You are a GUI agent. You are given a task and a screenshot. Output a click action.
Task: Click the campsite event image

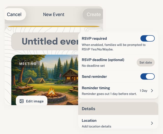point(45,80)
